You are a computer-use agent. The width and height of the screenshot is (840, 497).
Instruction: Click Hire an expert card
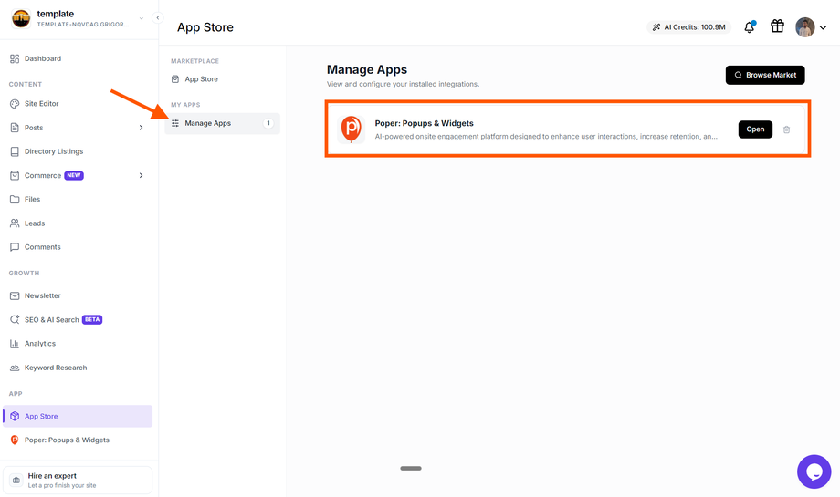78,480
